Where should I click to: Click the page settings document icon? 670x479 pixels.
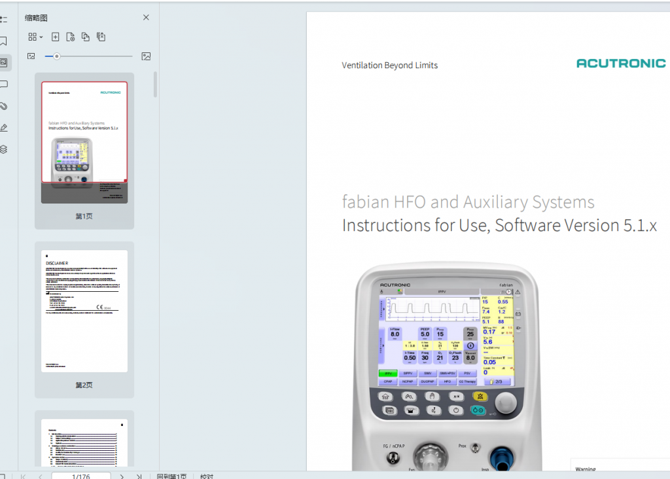pyautogui.click(x=71, y=37)
